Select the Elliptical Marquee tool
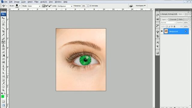 (x=3, y=22)
